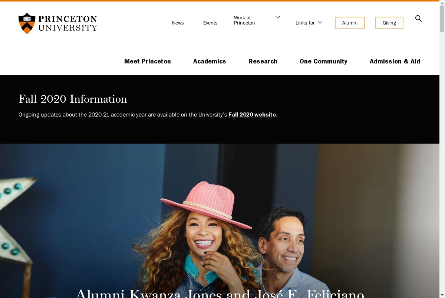Follow the Fall 2020 website link
This screenshot has width=445, height=298.
(252, 115)
